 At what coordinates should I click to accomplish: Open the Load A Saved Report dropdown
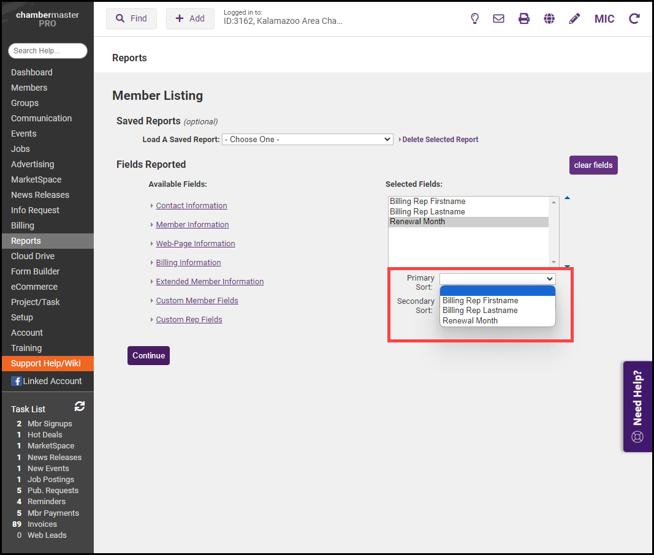point(307,140)
